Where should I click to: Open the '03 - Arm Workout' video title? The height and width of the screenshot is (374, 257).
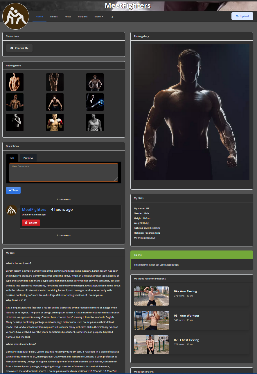coord(187,315)
